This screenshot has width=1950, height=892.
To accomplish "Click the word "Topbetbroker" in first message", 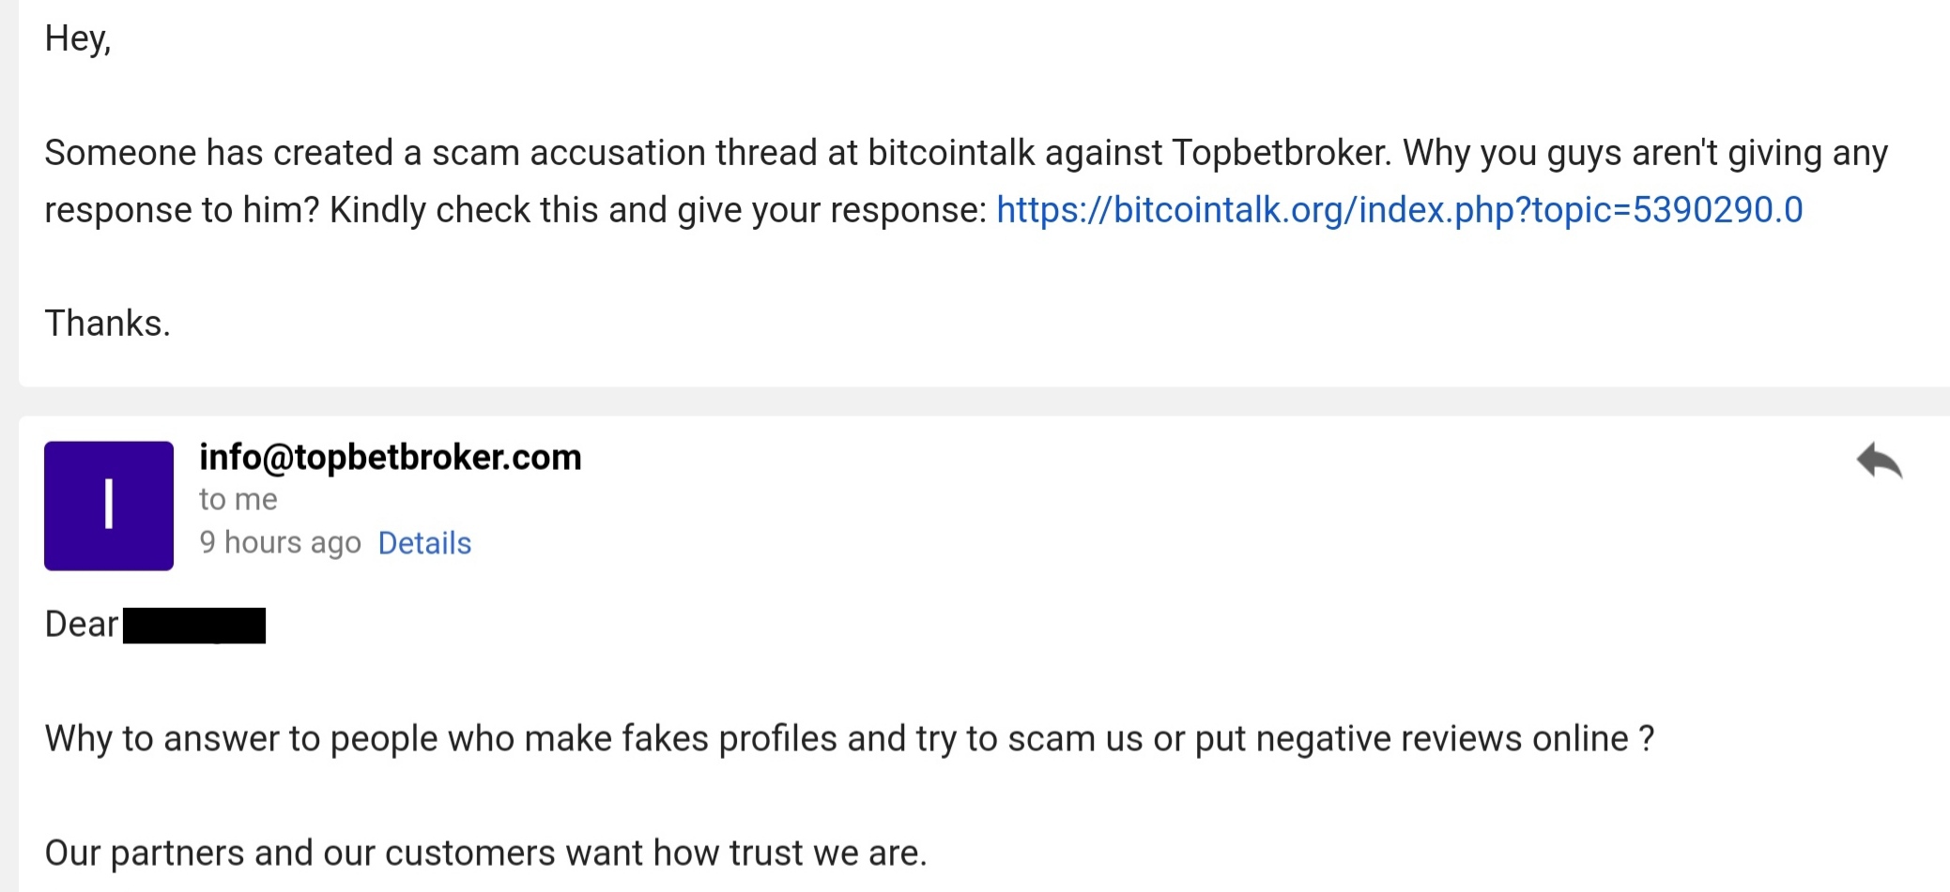I will tap(1281, 153).
